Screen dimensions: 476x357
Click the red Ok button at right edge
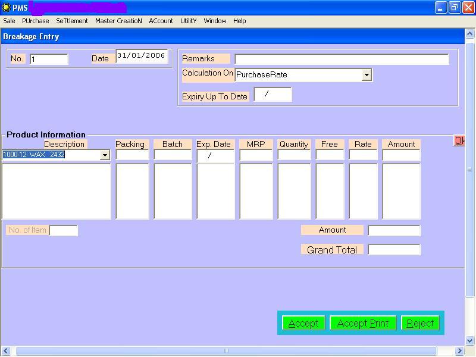459,141
